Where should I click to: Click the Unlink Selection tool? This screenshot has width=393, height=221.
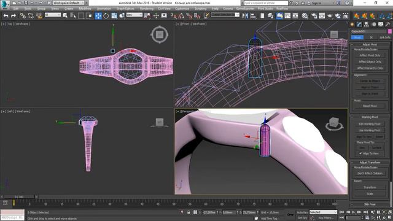(x=31, y=16)
